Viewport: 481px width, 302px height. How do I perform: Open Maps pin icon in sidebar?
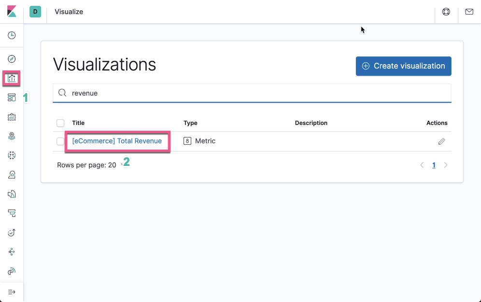point(12,136)
